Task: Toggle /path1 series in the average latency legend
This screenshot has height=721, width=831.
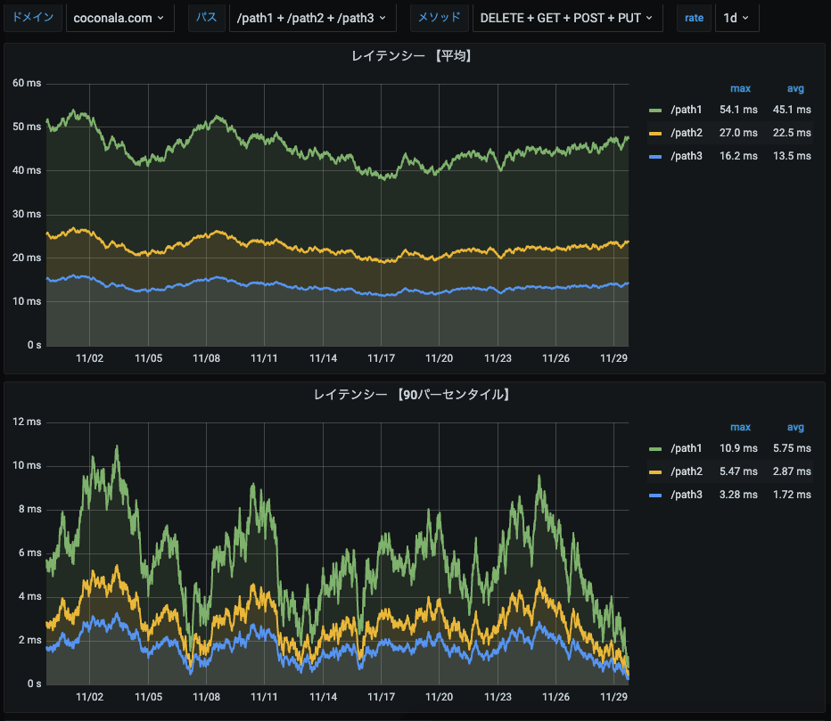Action: pyautogui.click(x=686, y=110)
